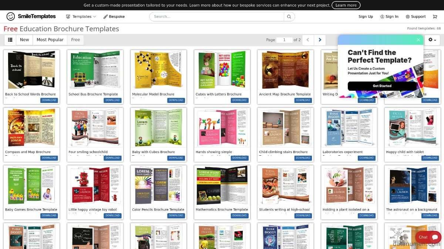Select the Most Popular sorting tab
The height and width of the screenshot is (249, 444).
[50, 40]
